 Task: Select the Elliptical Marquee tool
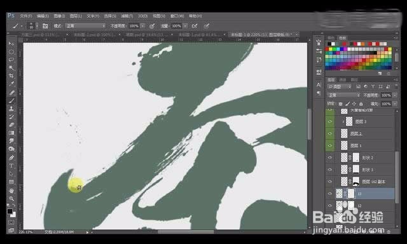[11, 51]
